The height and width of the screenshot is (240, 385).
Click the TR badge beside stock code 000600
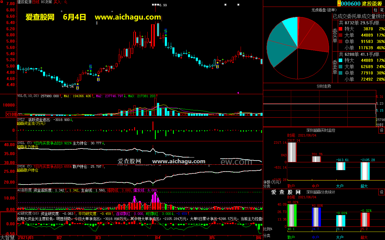coord(339,3)
